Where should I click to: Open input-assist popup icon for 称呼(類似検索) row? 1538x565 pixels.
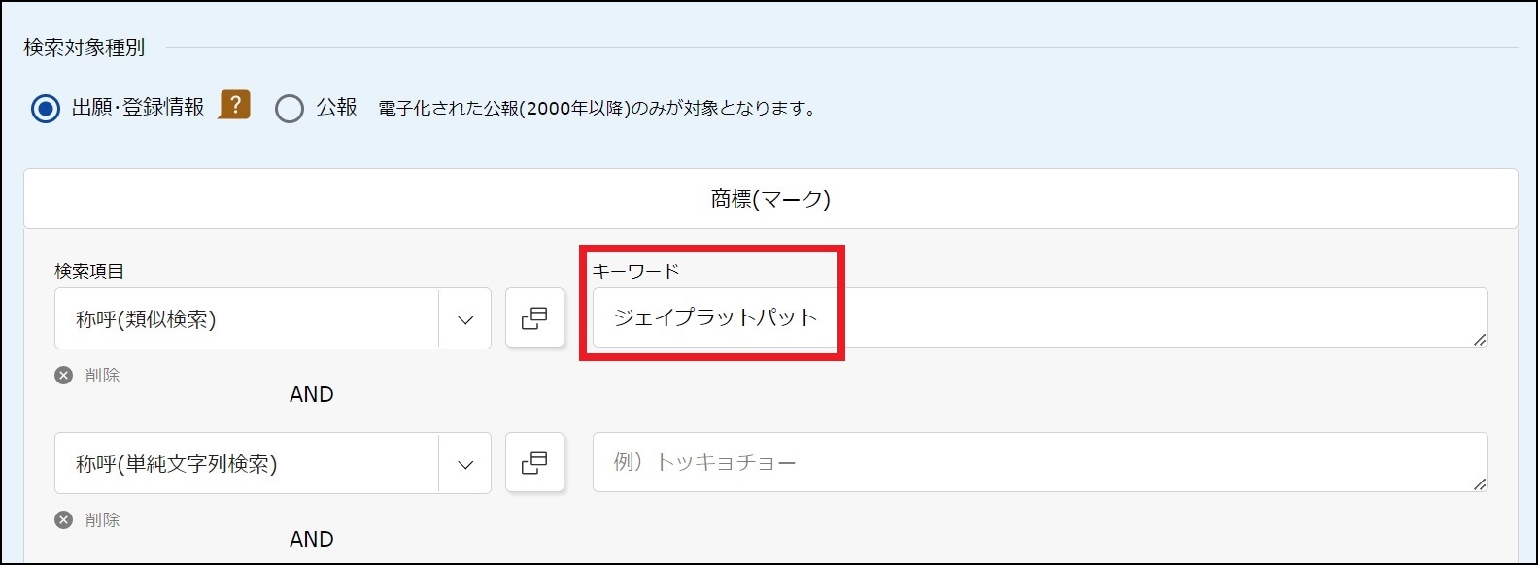[534, 318]
